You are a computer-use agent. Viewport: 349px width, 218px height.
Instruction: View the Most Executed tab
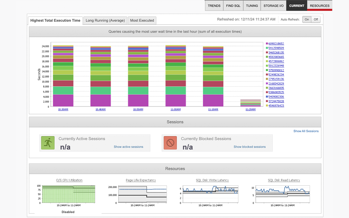(x=142, y=20)
